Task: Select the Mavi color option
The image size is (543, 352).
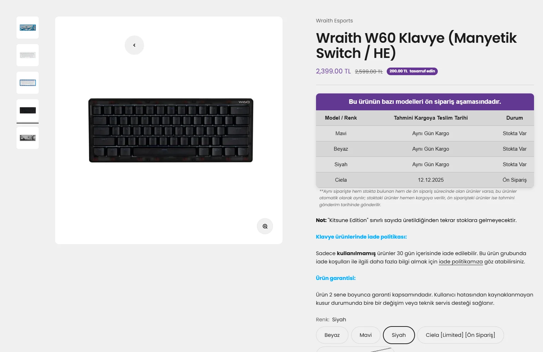Action: coord(366,335)
